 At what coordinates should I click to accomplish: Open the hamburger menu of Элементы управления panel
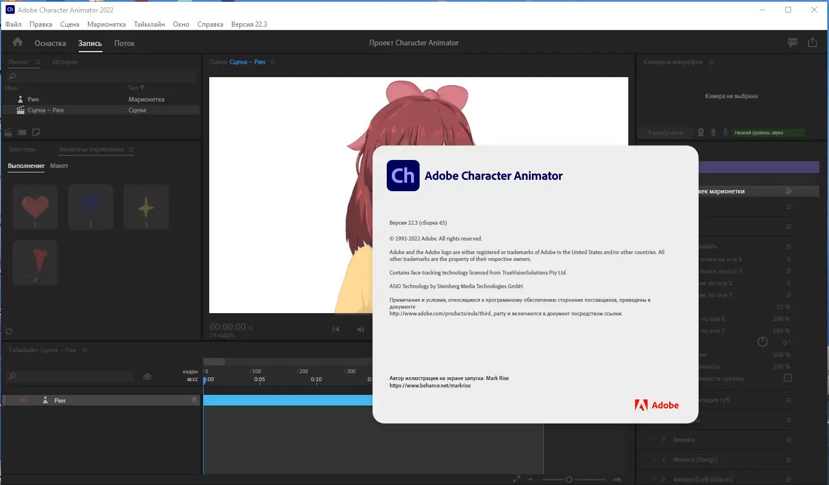click(133, 150)
